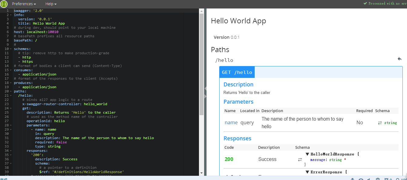This screenshot has width=407, height=180.
Task: Click the required: false line
Action: tap(51, 142)
